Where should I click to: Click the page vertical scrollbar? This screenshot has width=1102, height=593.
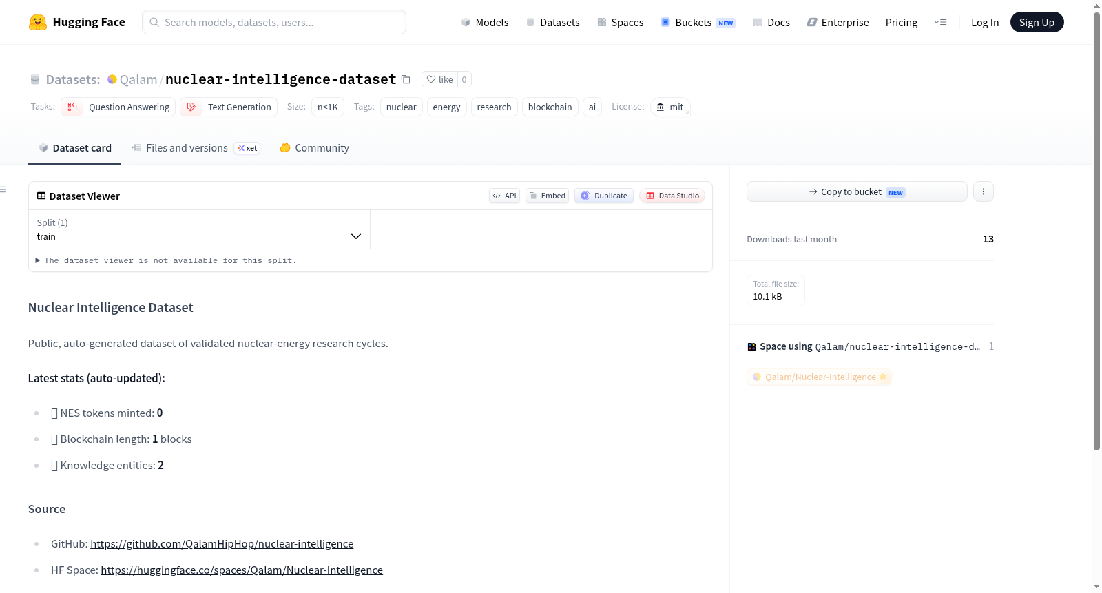[x=1096, y=231]
